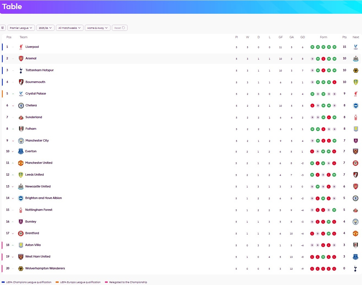Image resolution: width=362 pixels, height=285 pixels.
Task: Open Liverpool's next opponent crest in Next column
Action: pyautogui.click(x=356, y=47)
